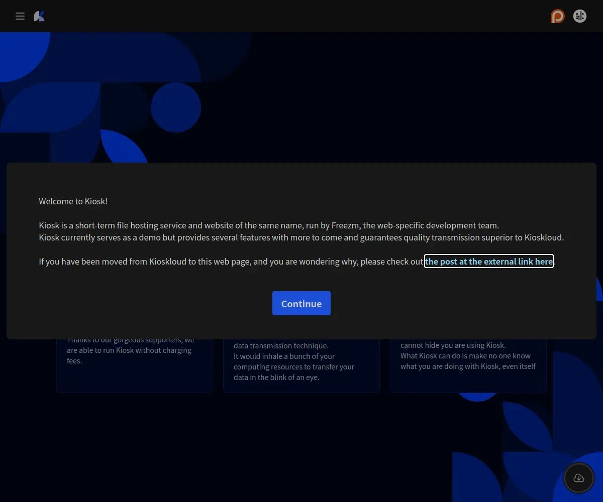Click the text 'cannot hide you are using Kiosk.'
This screenshot has width=603, height=502.
pos(453,345)
